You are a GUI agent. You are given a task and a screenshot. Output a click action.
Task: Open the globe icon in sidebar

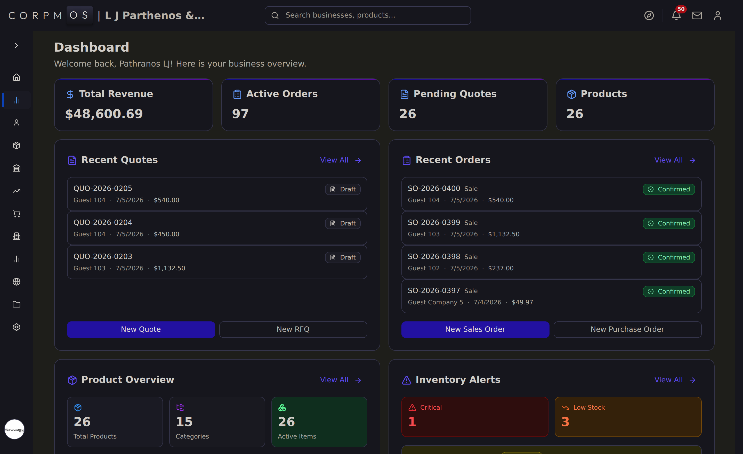[x=16, y=282]
